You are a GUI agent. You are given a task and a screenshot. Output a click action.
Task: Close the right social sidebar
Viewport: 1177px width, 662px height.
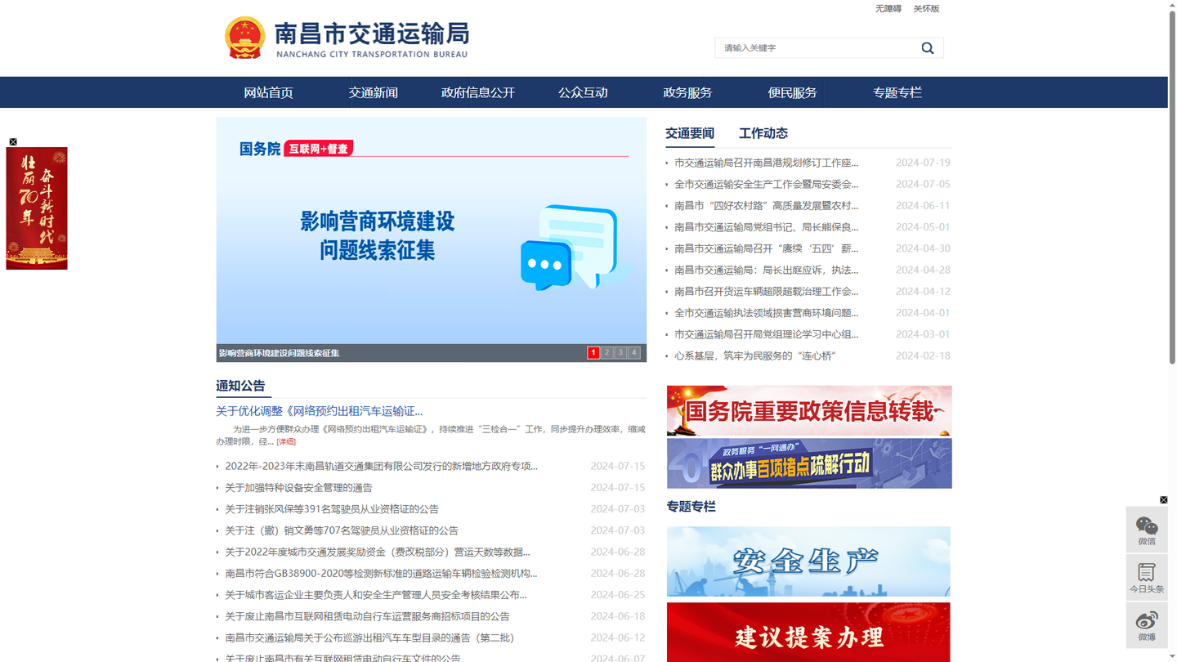1163,500
